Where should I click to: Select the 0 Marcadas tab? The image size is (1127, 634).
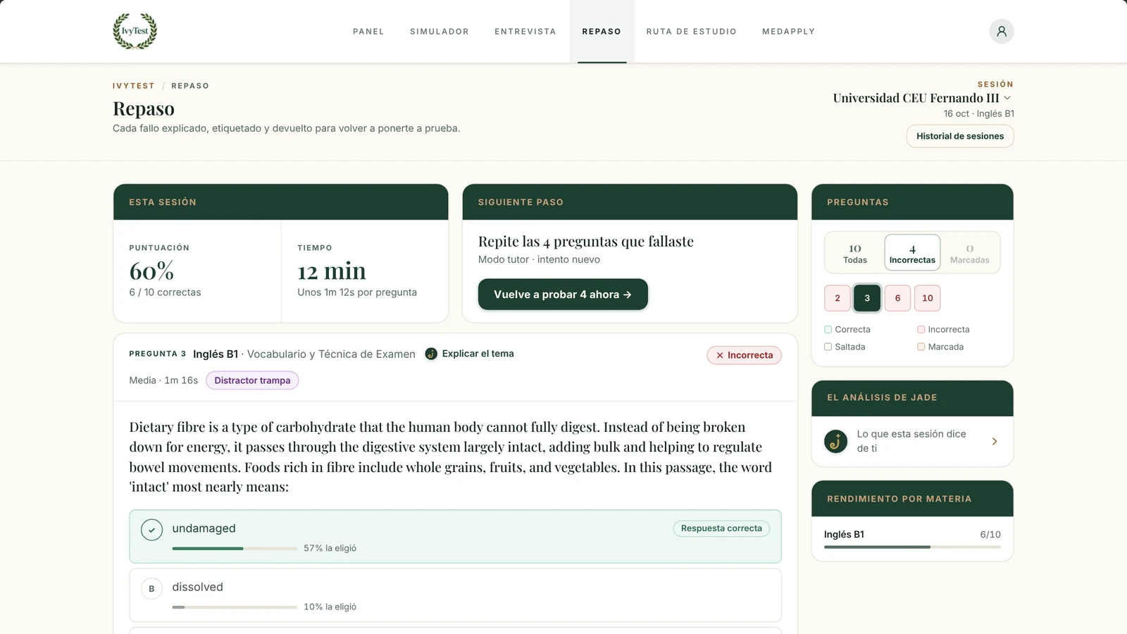970,253
